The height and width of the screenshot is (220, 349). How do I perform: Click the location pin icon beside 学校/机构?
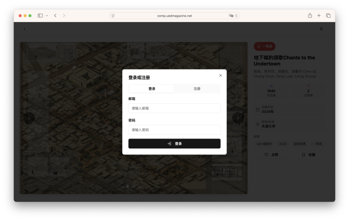click(x=258, y=124)
